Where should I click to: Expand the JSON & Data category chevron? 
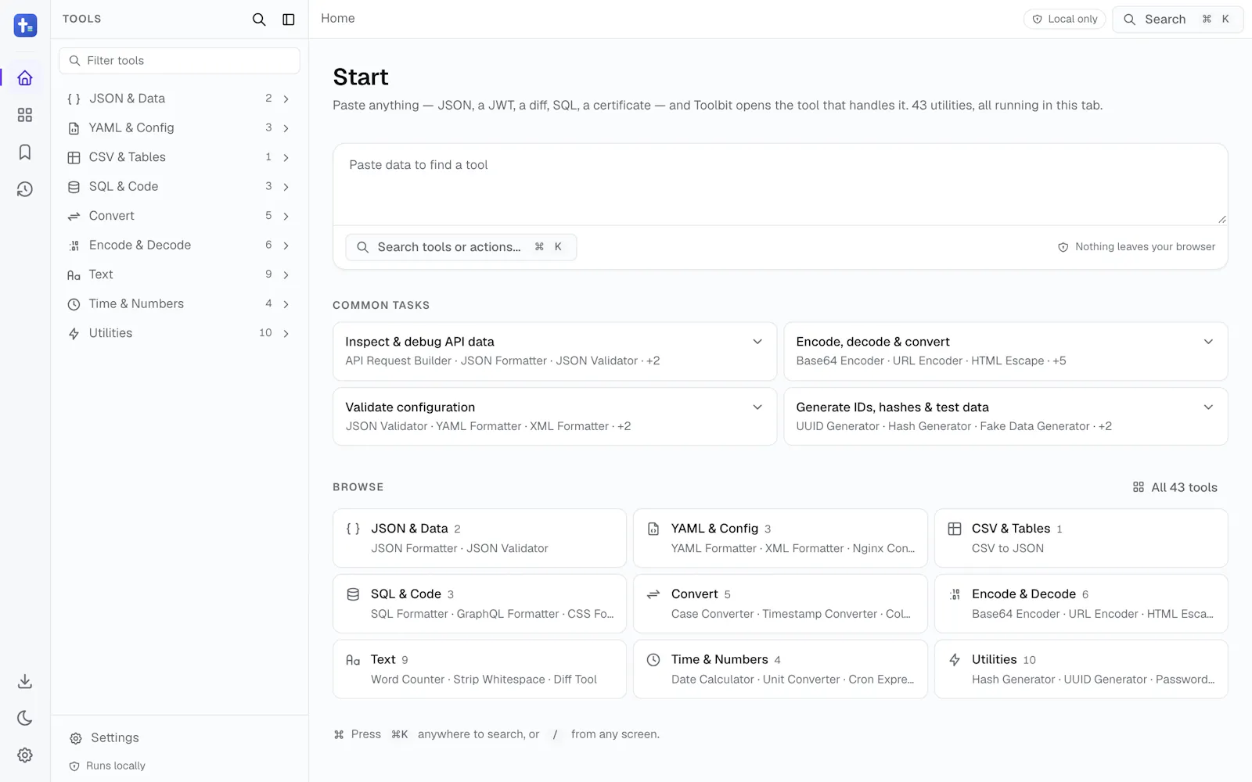(x=286, y=99)
